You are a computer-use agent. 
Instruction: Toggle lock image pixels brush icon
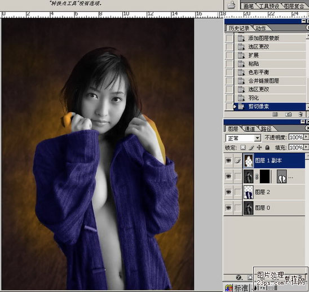(251, 147)
